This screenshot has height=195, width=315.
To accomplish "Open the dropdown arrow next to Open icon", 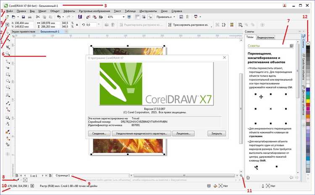I will click(18, 17).
